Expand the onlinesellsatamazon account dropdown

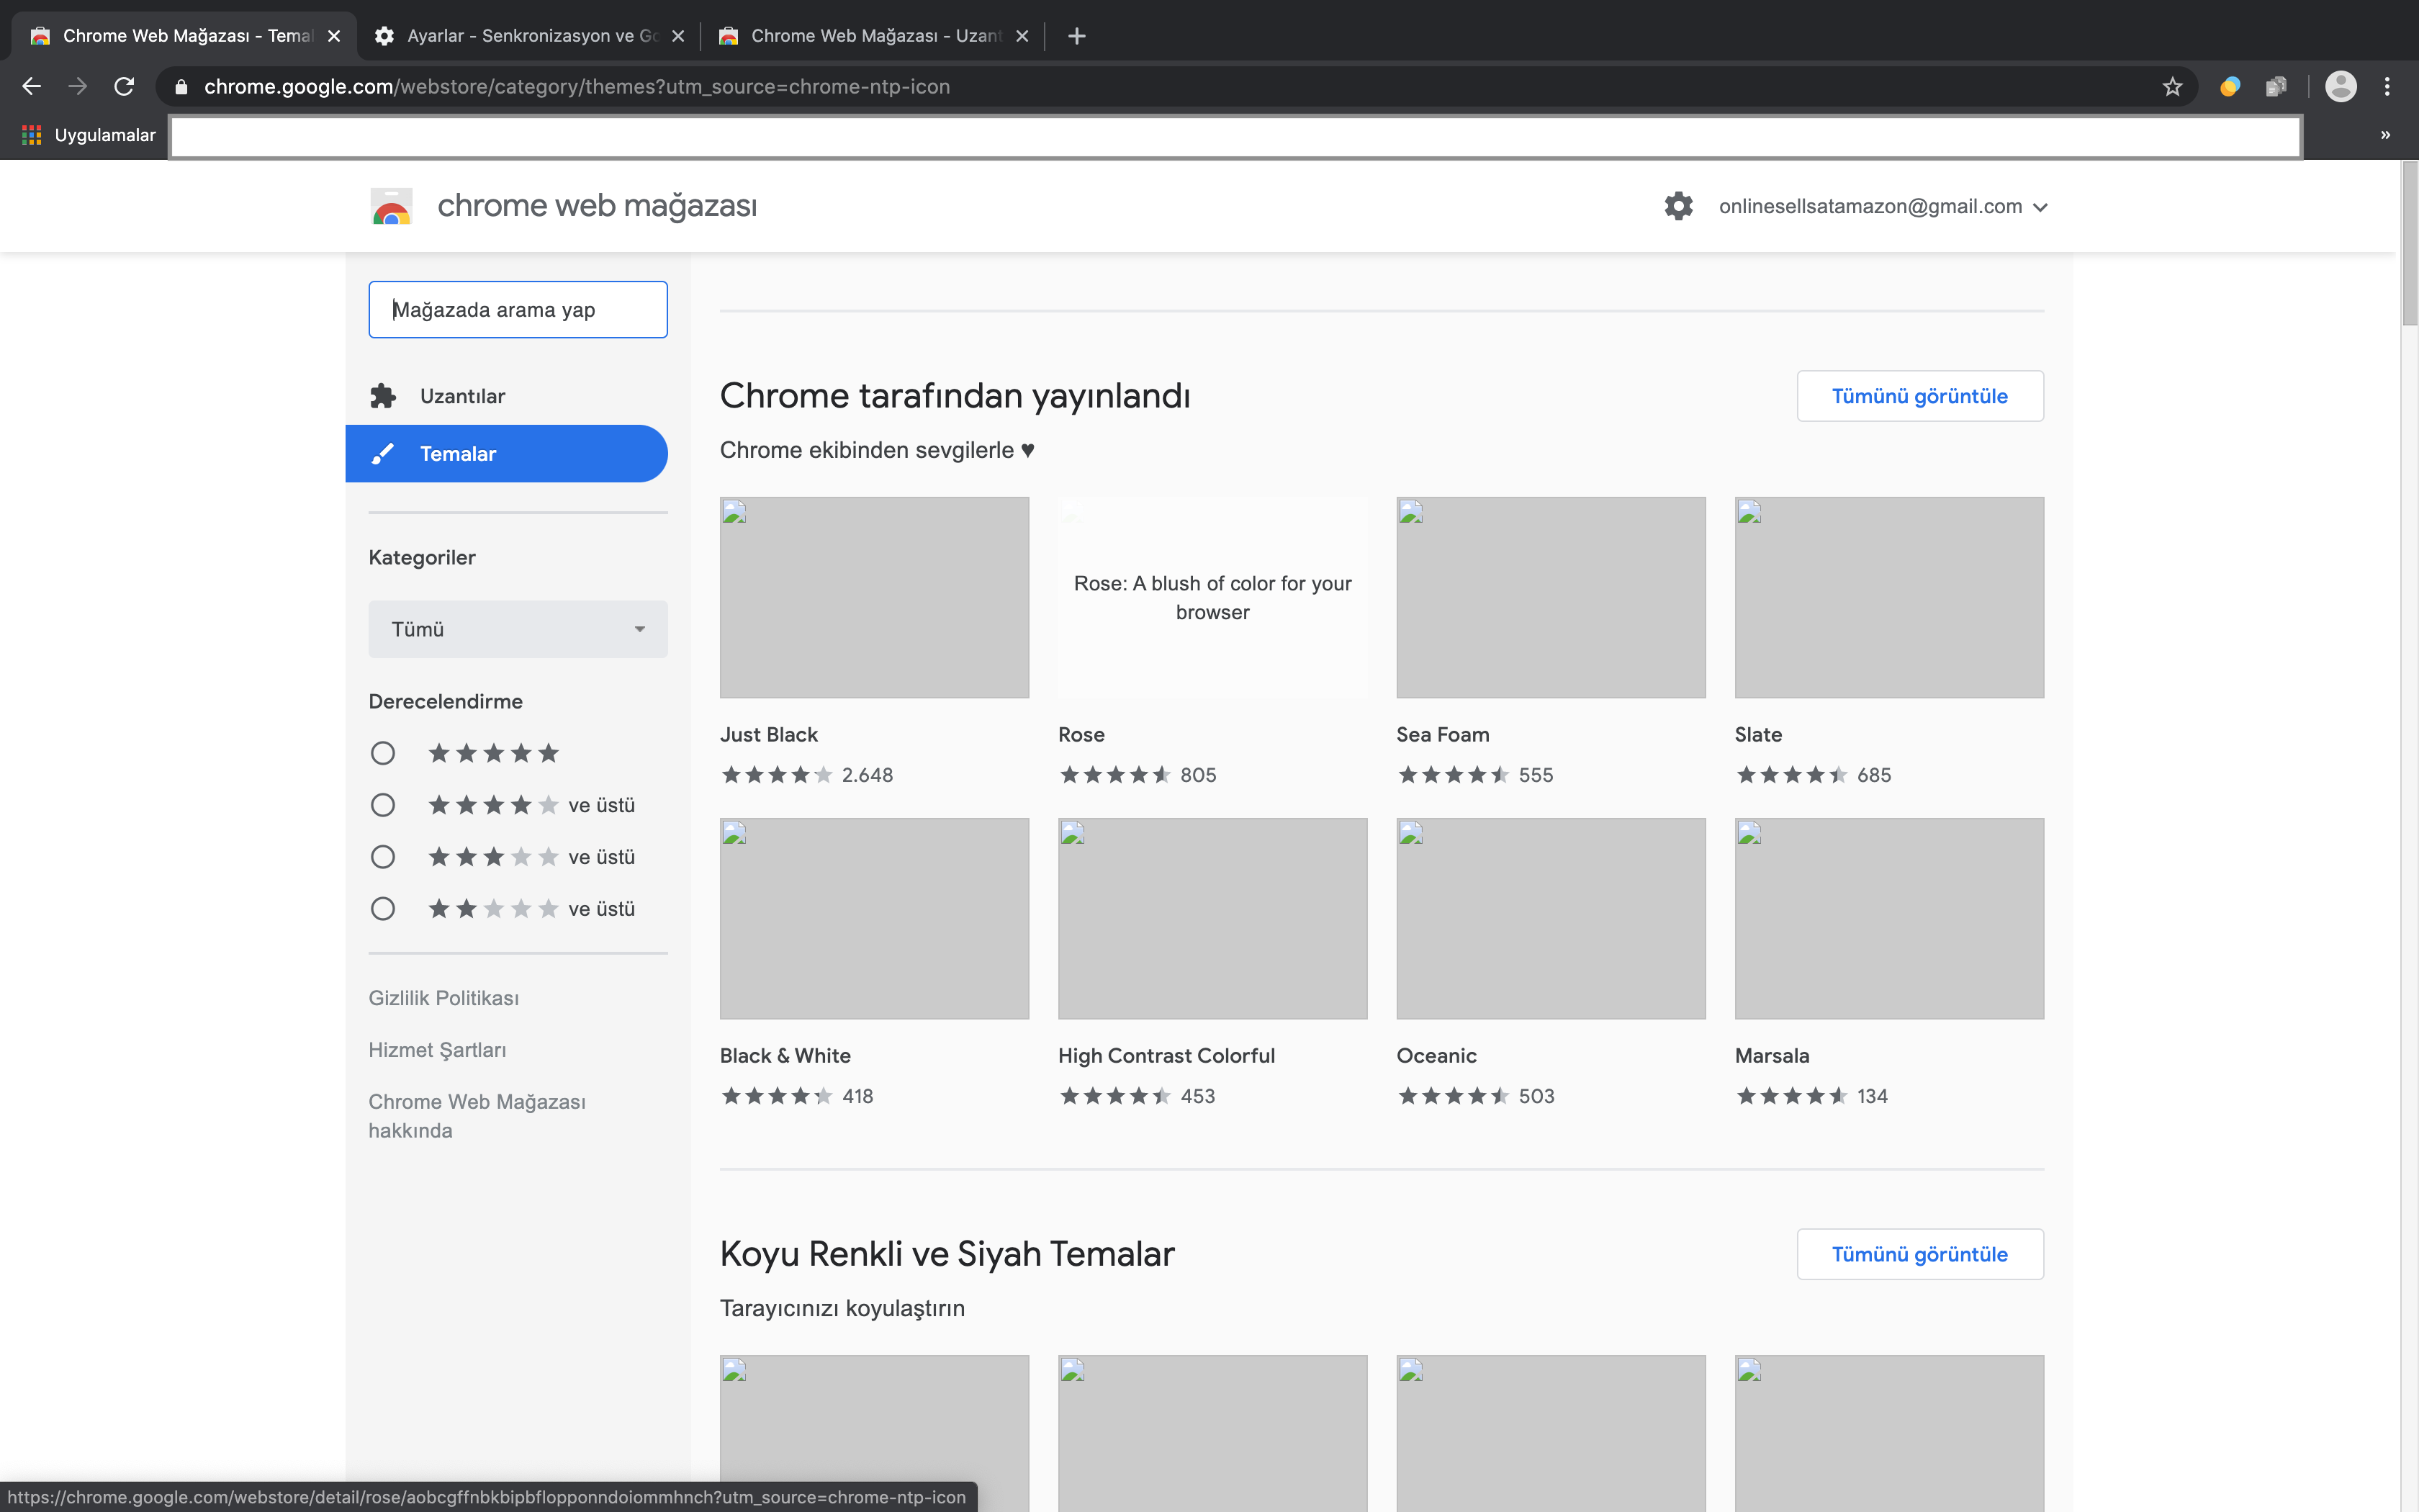(1883, 206)
